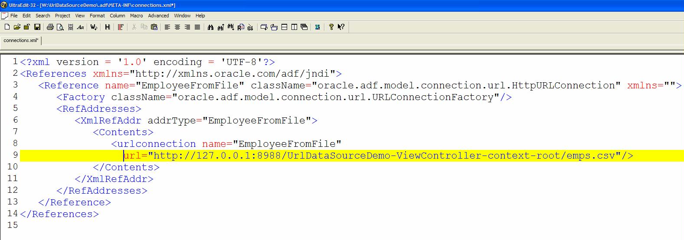Cascade windows via toolbar icon
This screenshot has height=240, width=684.
point(304,27)
